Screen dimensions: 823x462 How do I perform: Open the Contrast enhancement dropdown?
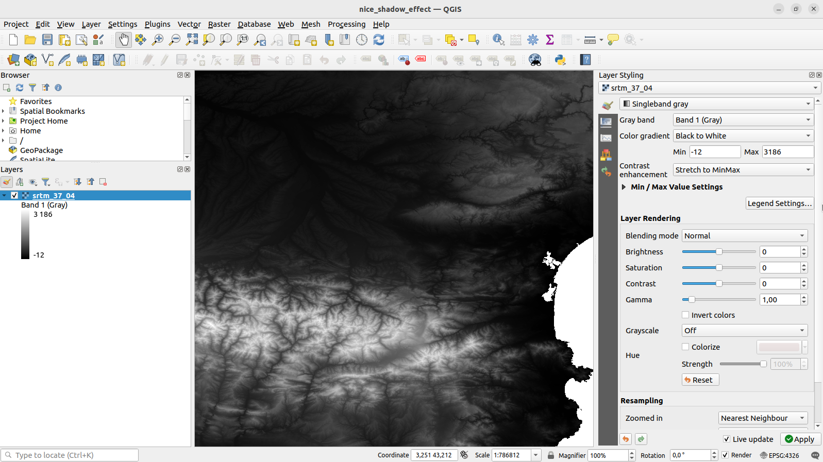coord(743,170)
